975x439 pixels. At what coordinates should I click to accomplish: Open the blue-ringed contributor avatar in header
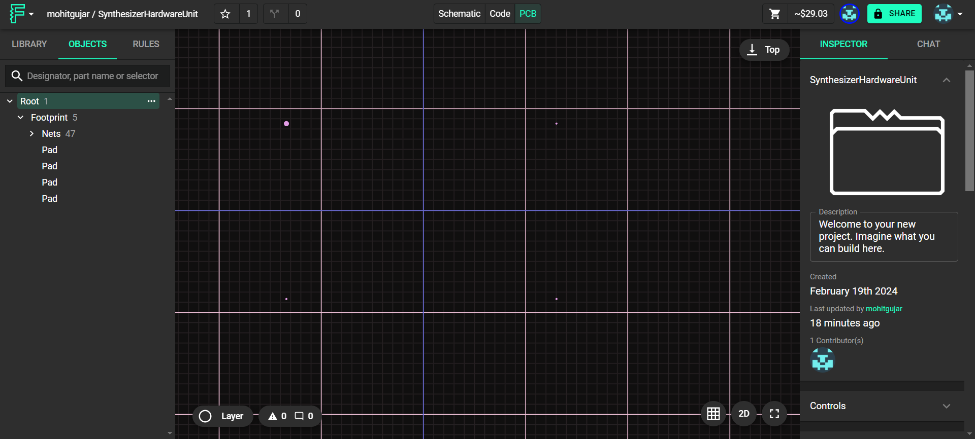(x=849, y=14)
